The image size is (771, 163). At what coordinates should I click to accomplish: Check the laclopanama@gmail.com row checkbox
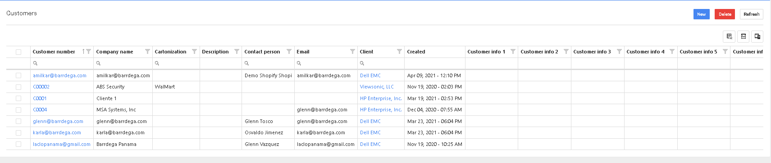point(18,144)
